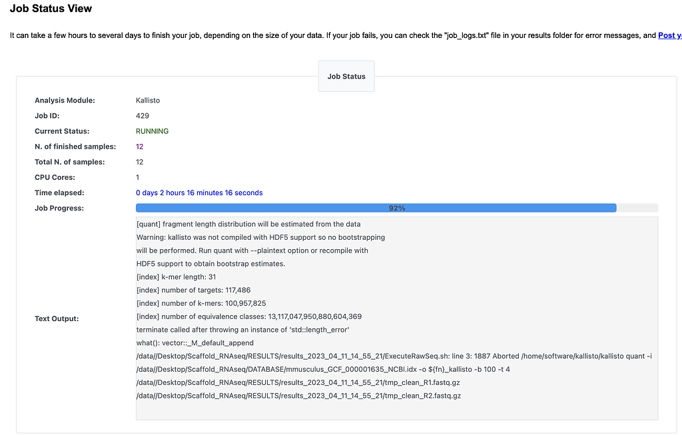Select the Job ID value 429
The width and height of the screenshot is (682, 435).
(x=141, y=115)
